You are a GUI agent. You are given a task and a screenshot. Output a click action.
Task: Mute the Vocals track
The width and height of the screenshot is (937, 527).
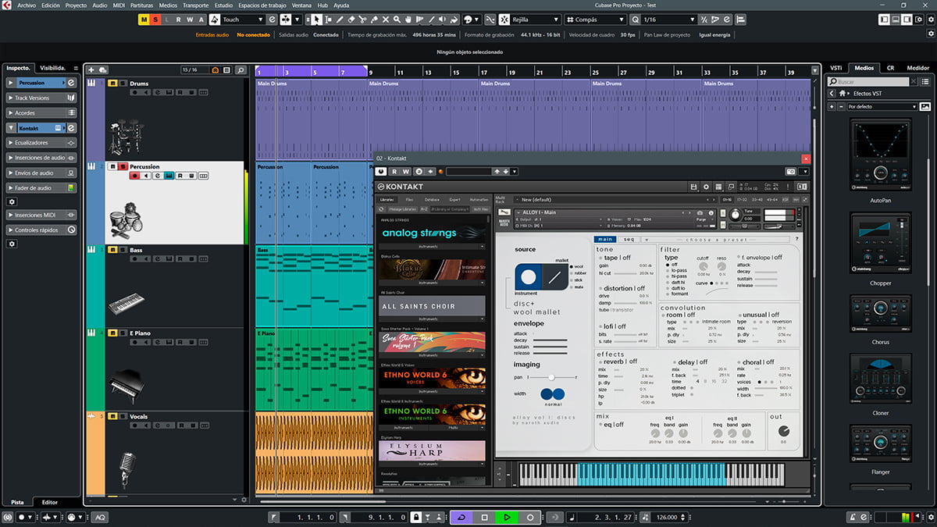click(112, 416)
